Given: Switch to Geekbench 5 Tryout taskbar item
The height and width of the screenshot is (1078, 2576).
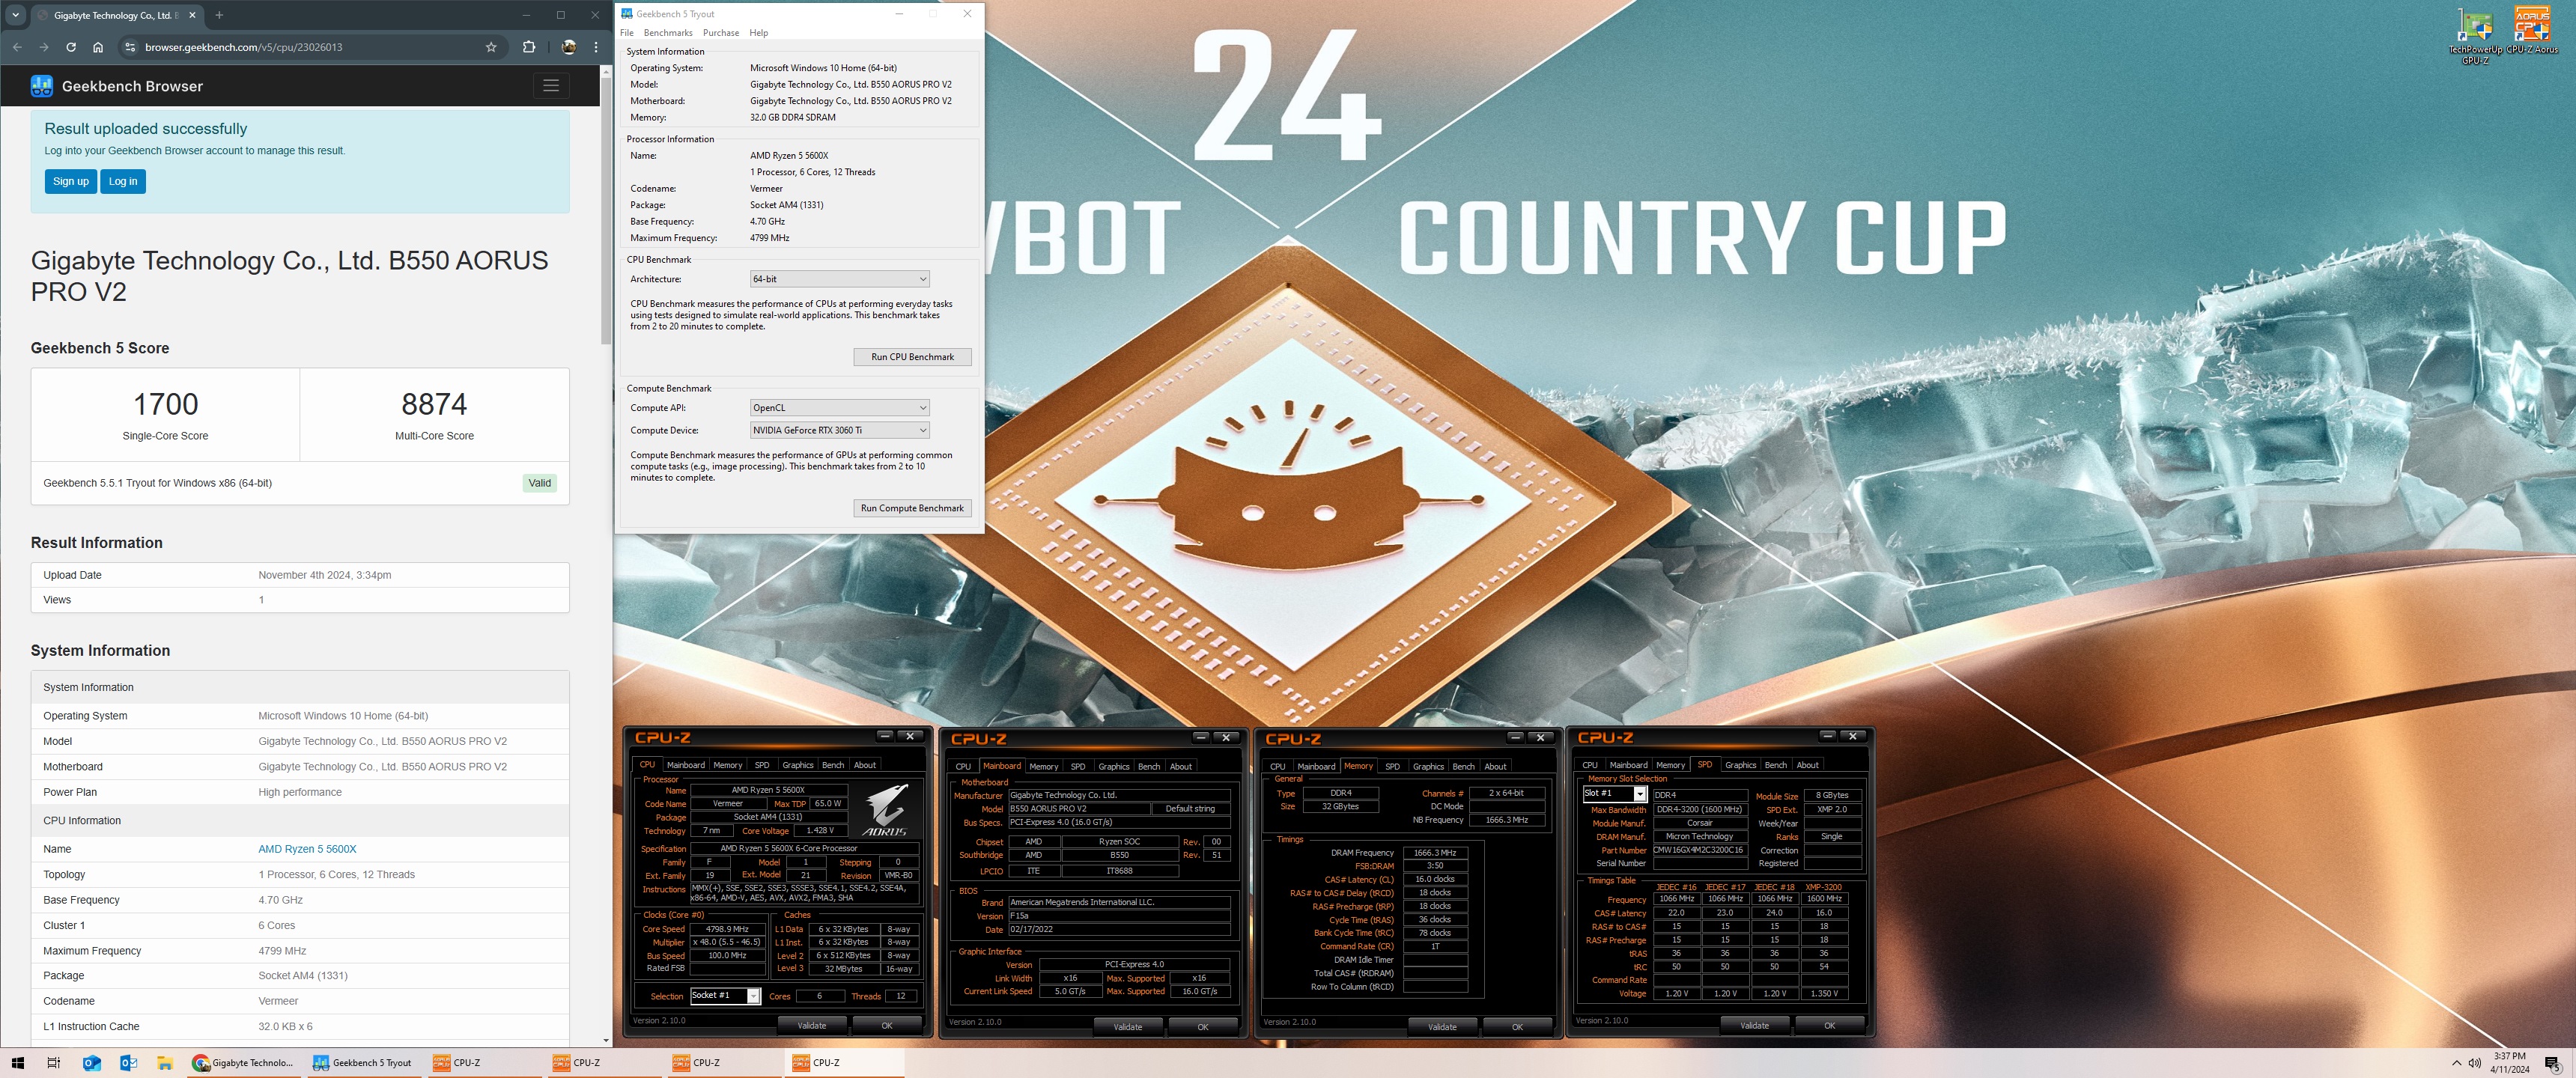Looking at the screenshot, I should pyautogui.click(x=364, y=1063).
